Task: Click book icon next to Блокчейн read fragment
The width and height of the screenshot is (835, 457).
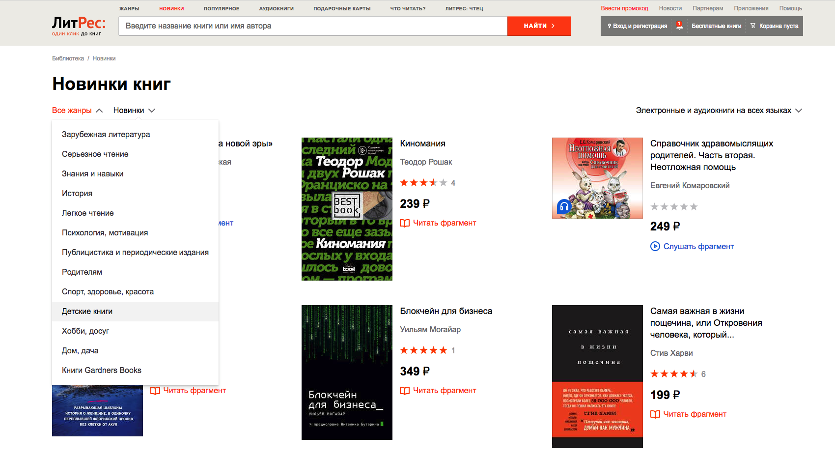Action: click(405, 391)
